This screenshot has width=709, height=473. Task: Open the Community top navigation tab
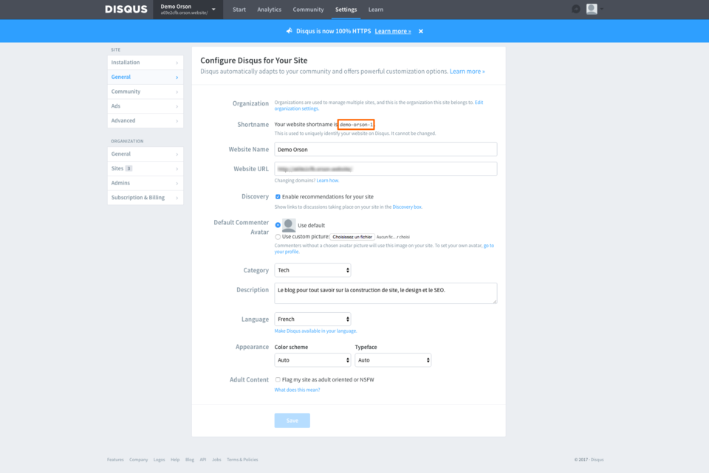tap(308, 10)
